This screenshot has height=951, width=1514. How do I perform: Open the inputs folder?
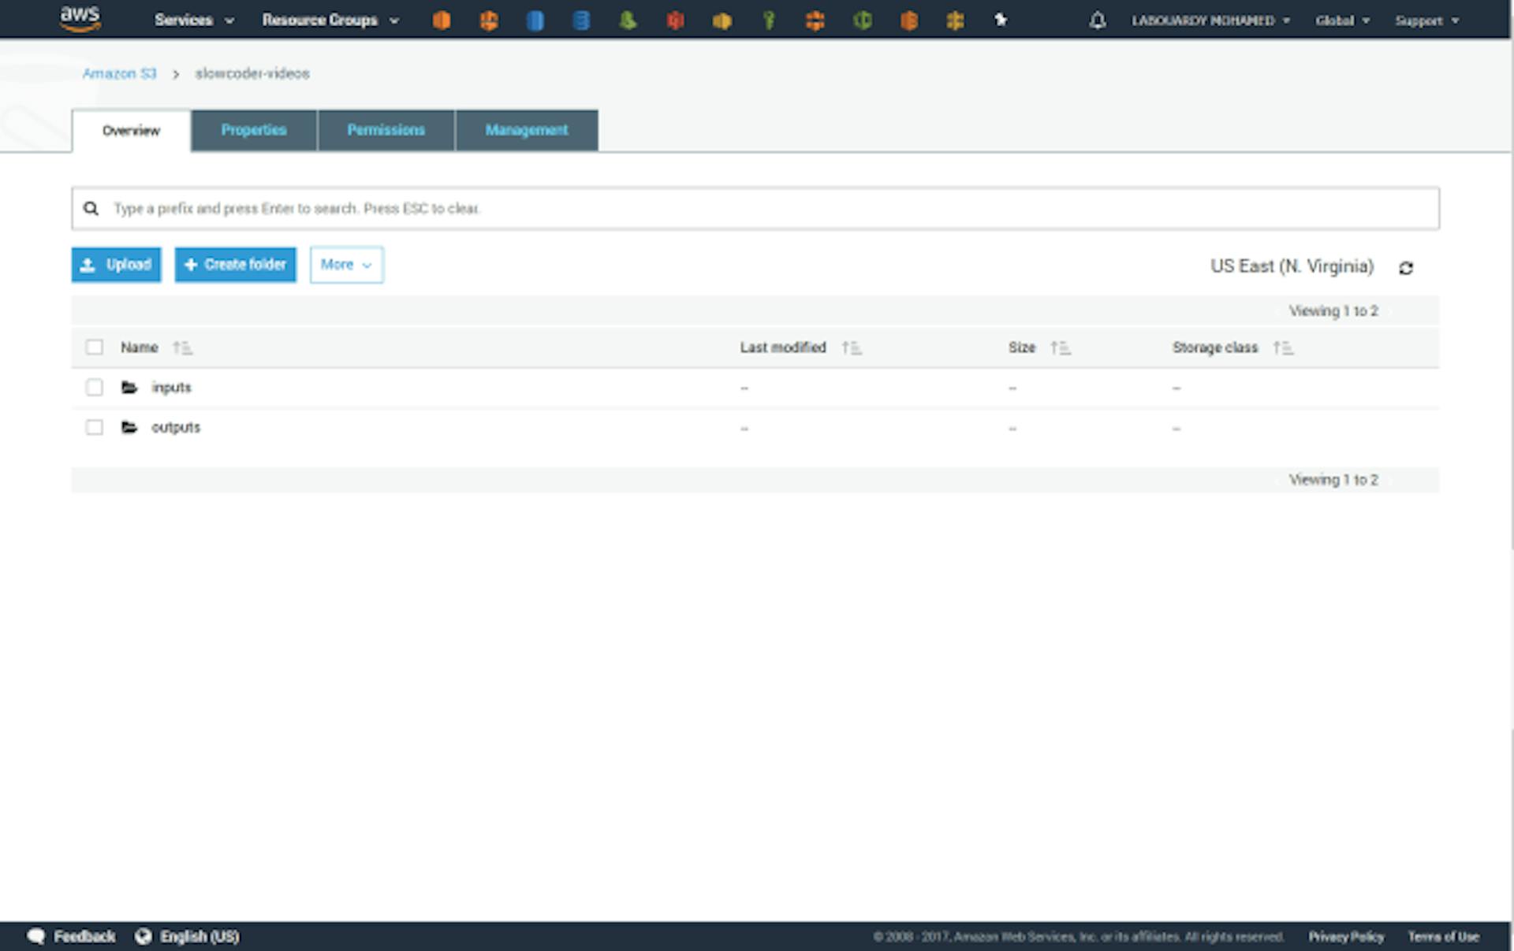171,387
